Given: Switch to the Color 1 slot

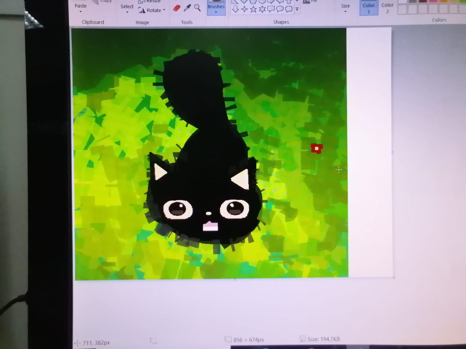Looking at the screenshot, I should 368,8.
